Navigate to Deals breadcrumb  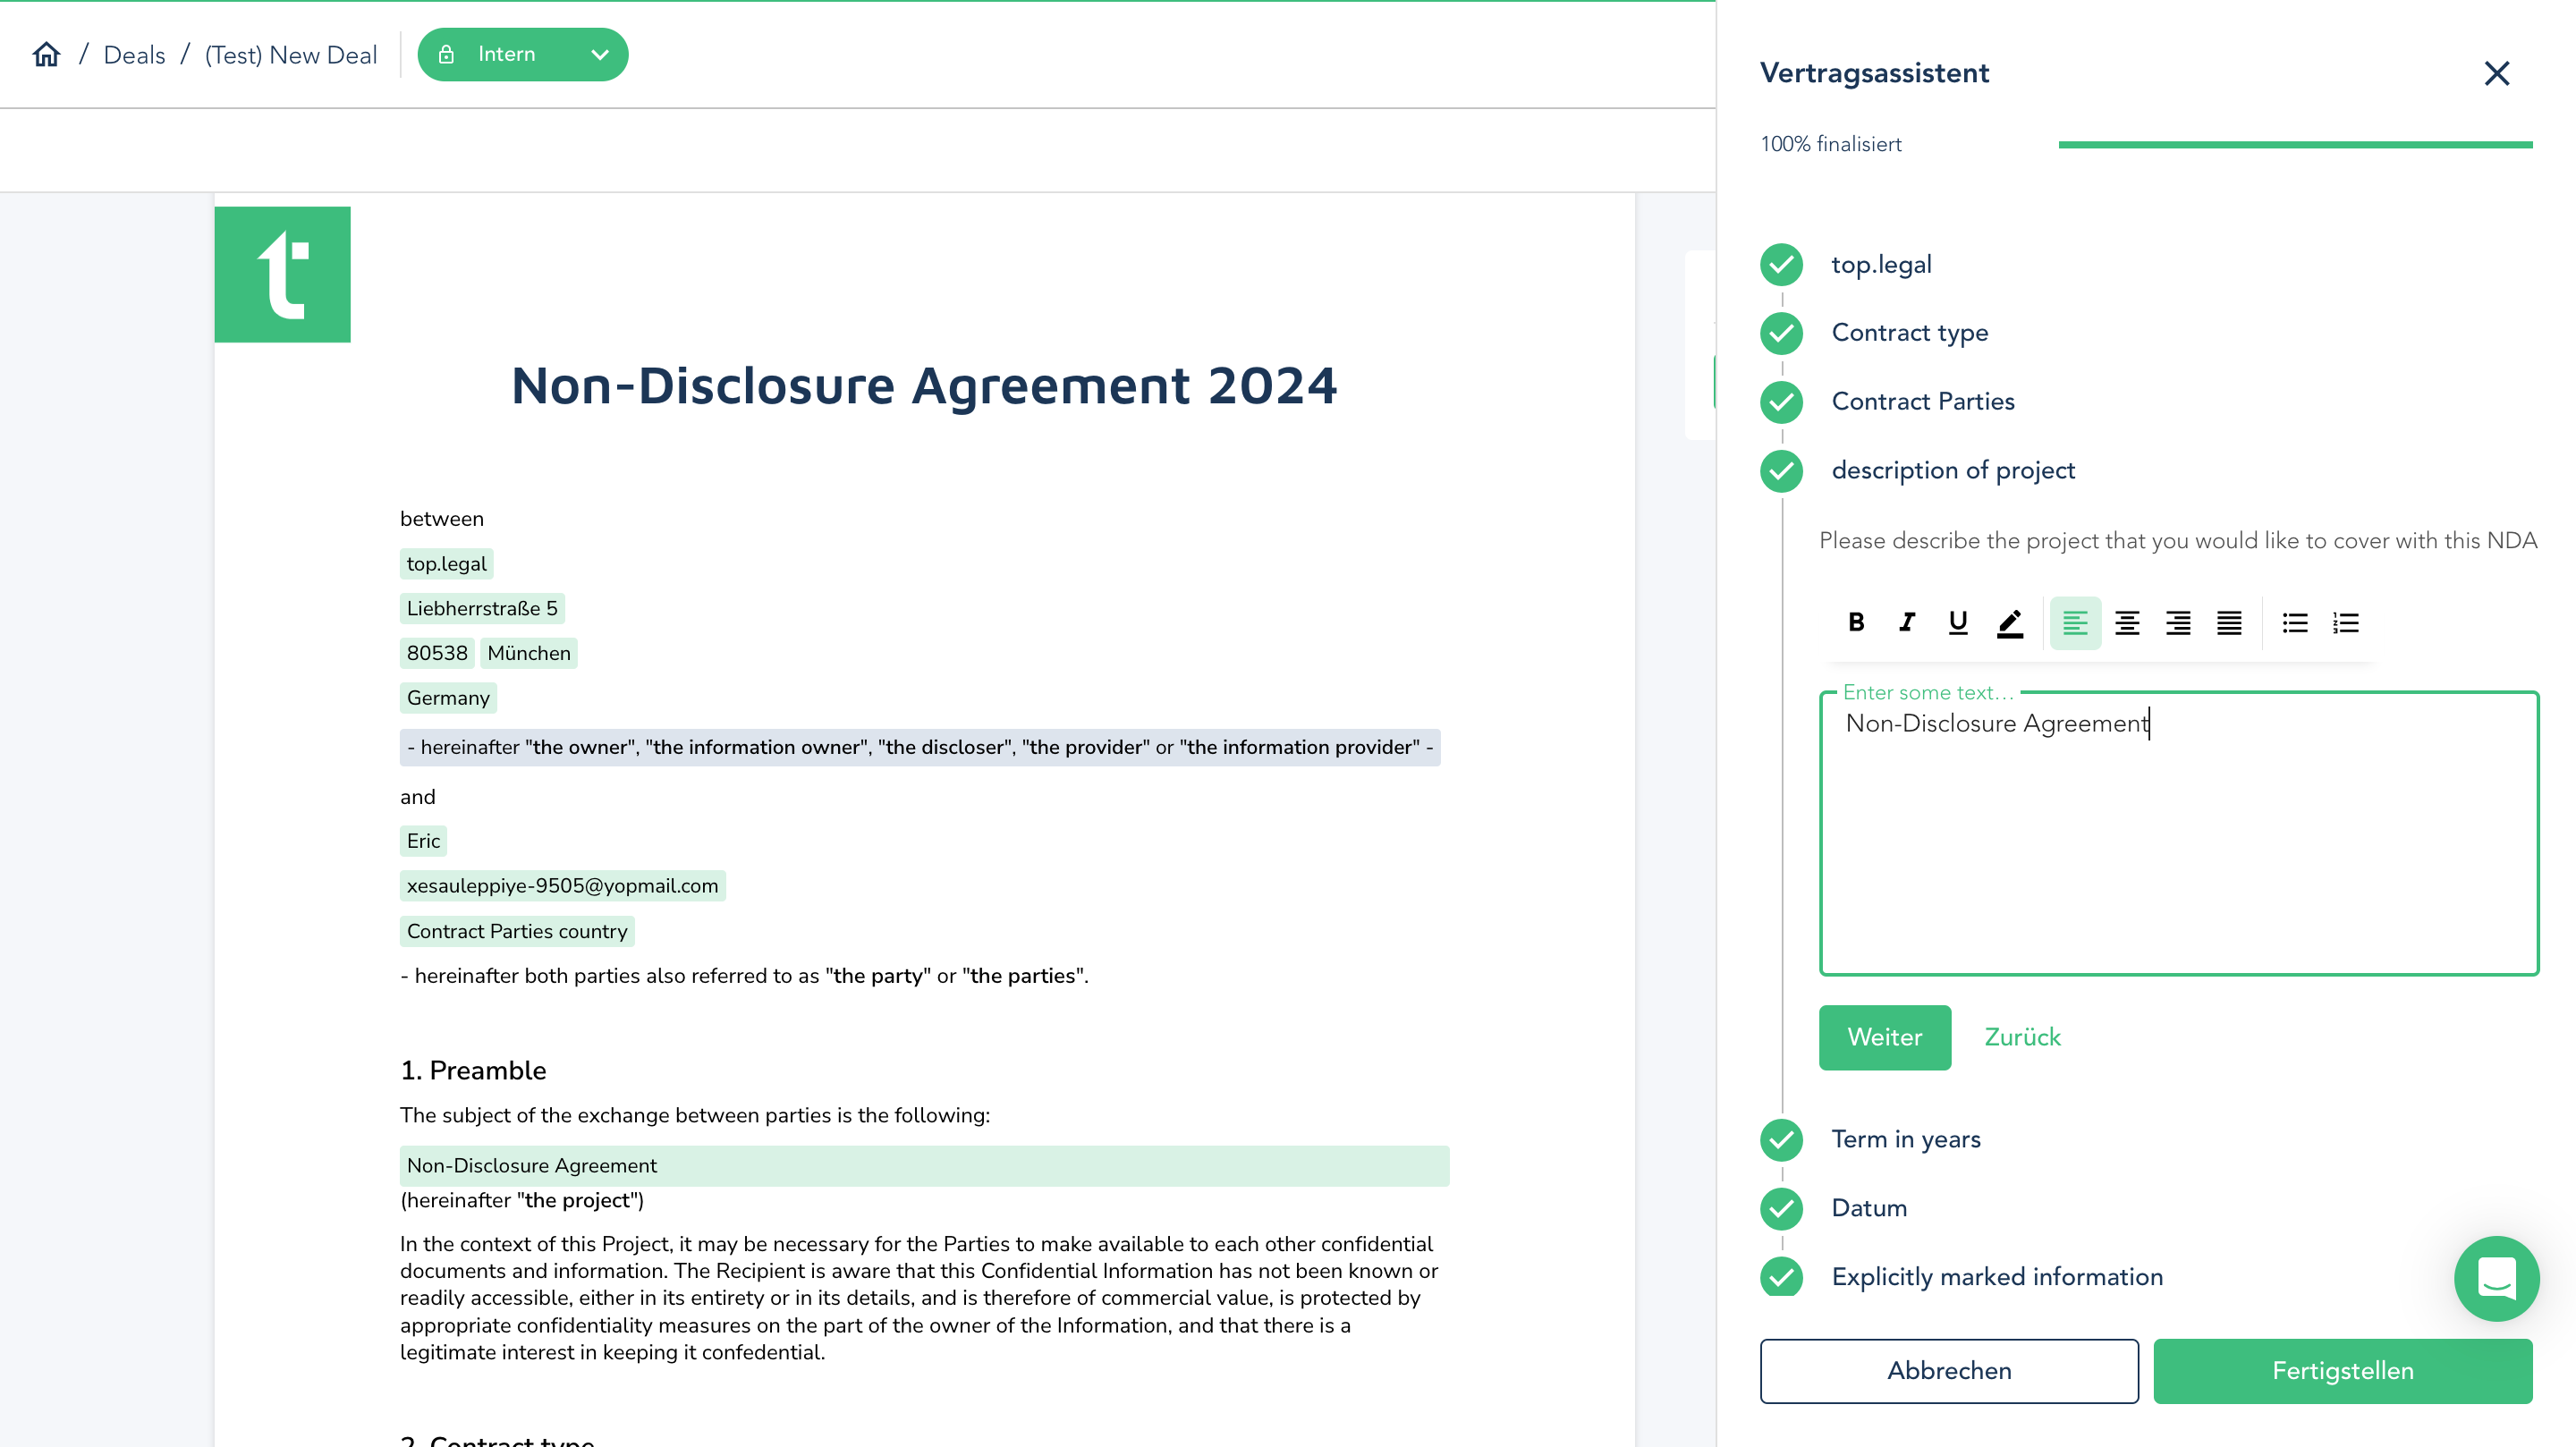[134, 55]
